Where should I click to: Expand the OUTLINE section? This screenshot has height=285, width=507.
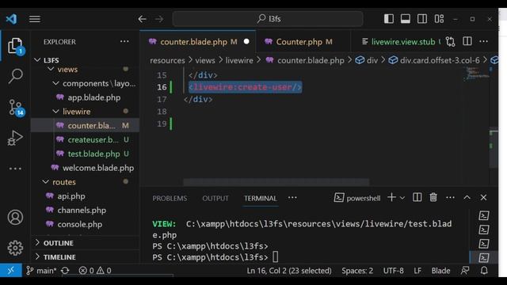tap(85, 243)
